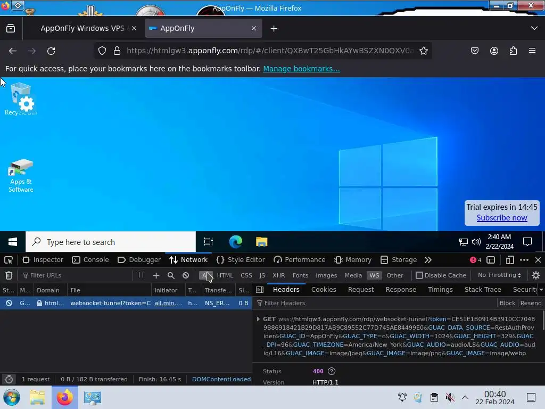Image resolution: width=545 pixels, height=409 pixels.
Task: Click the Manage bookmarks link
Action: point(301,69)
